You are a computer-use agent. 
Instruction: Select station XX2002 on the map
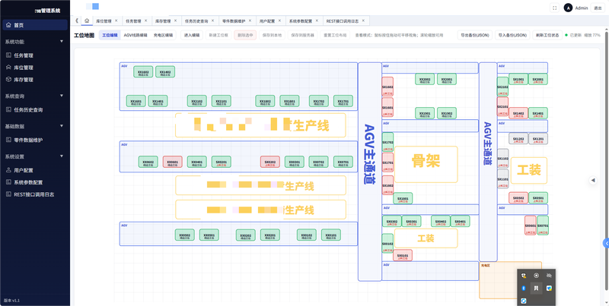[425, 79]
